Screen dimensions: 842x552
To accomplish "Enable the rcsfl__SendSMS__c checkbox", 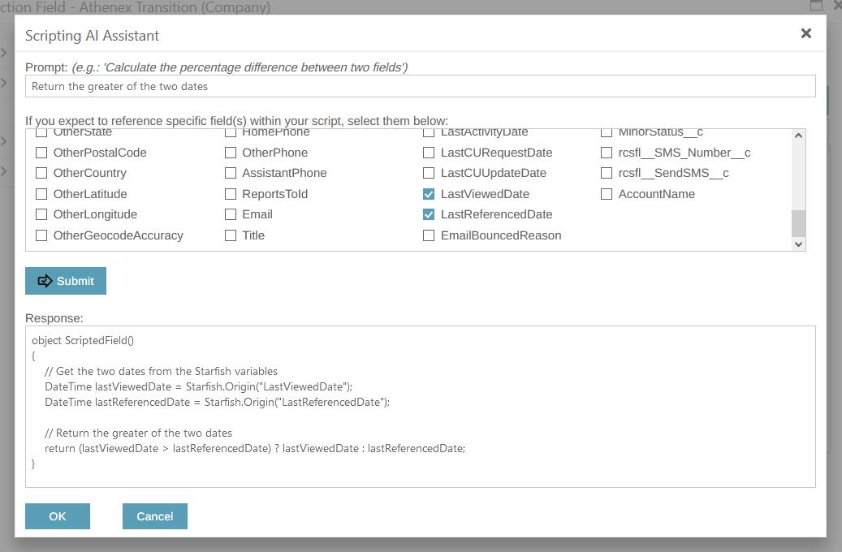I will tap(607, 173).
